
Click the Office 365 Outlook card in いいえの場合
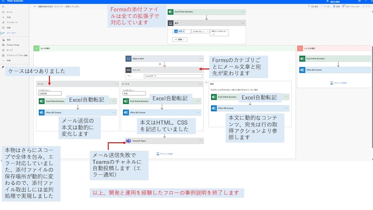point(335,70)
